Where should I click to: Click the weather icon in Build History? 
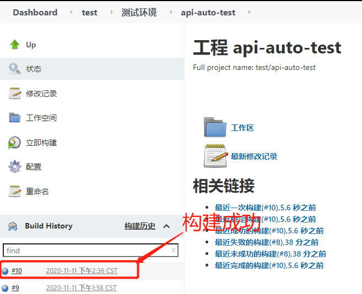[x=13, y=226]
